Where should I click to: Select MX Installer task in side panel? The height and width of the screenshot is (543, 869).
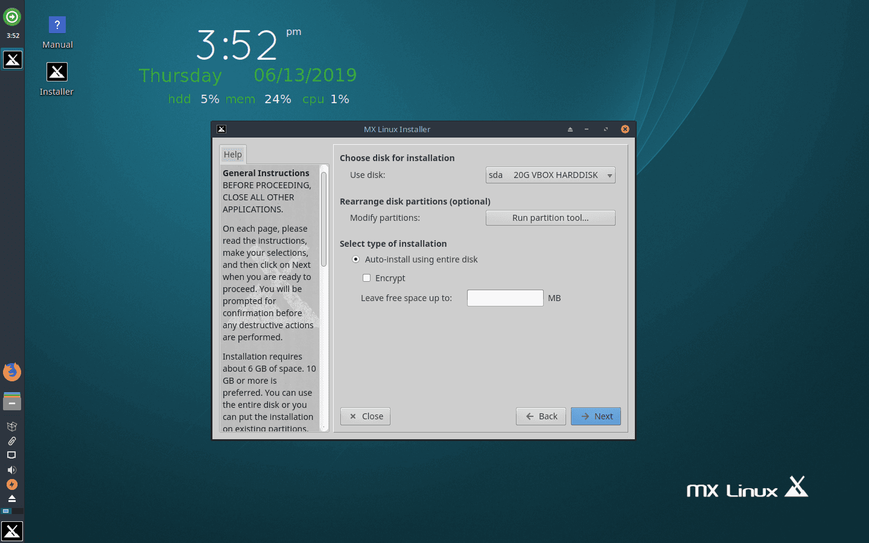pyautogui.click(x=13, y=59)
